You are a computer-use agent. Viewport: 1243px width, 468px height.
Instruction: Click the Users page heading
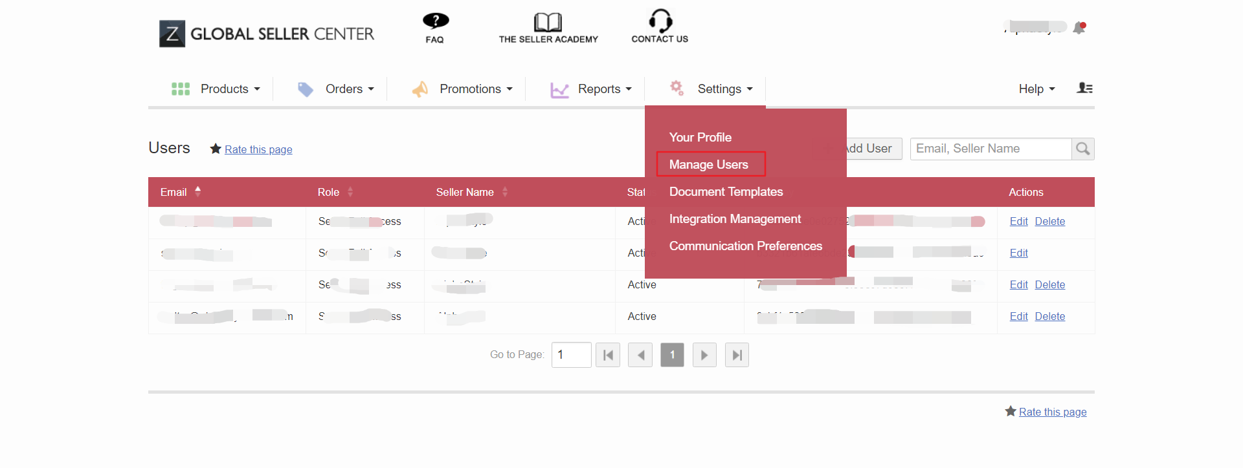[170, 148]
